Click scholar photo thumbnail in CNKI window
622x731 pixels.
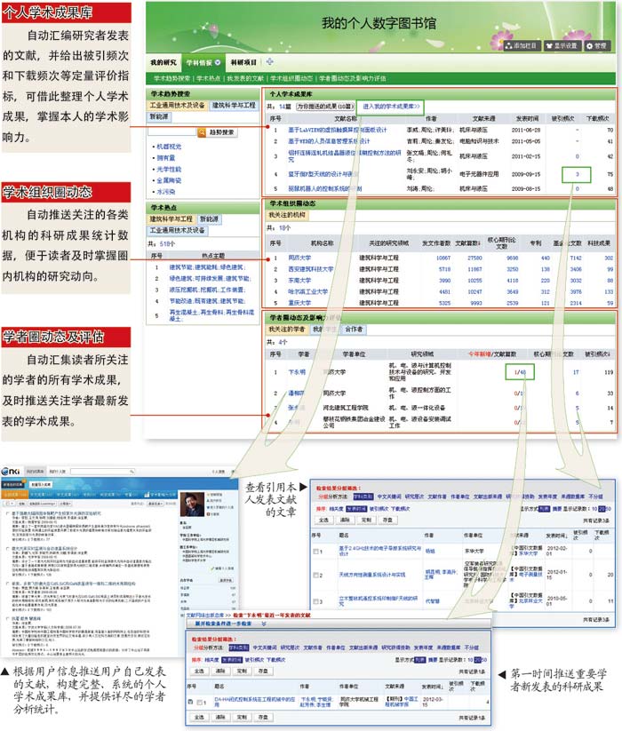point(192,505)
